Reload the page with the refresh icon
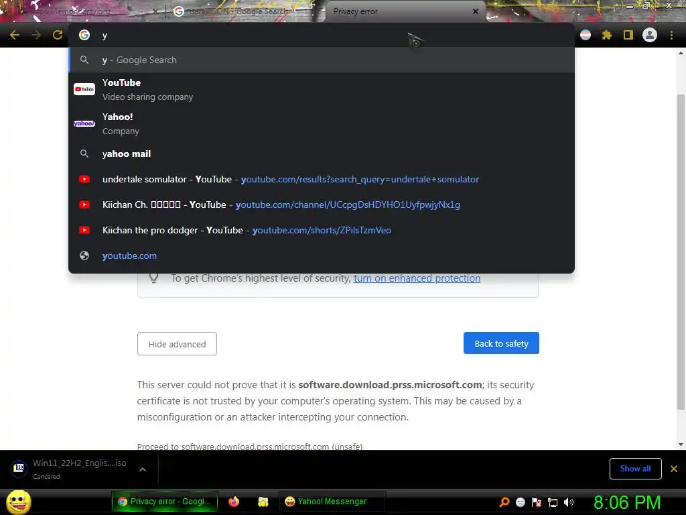Screen dimensions: 686x515 (58, 35)
